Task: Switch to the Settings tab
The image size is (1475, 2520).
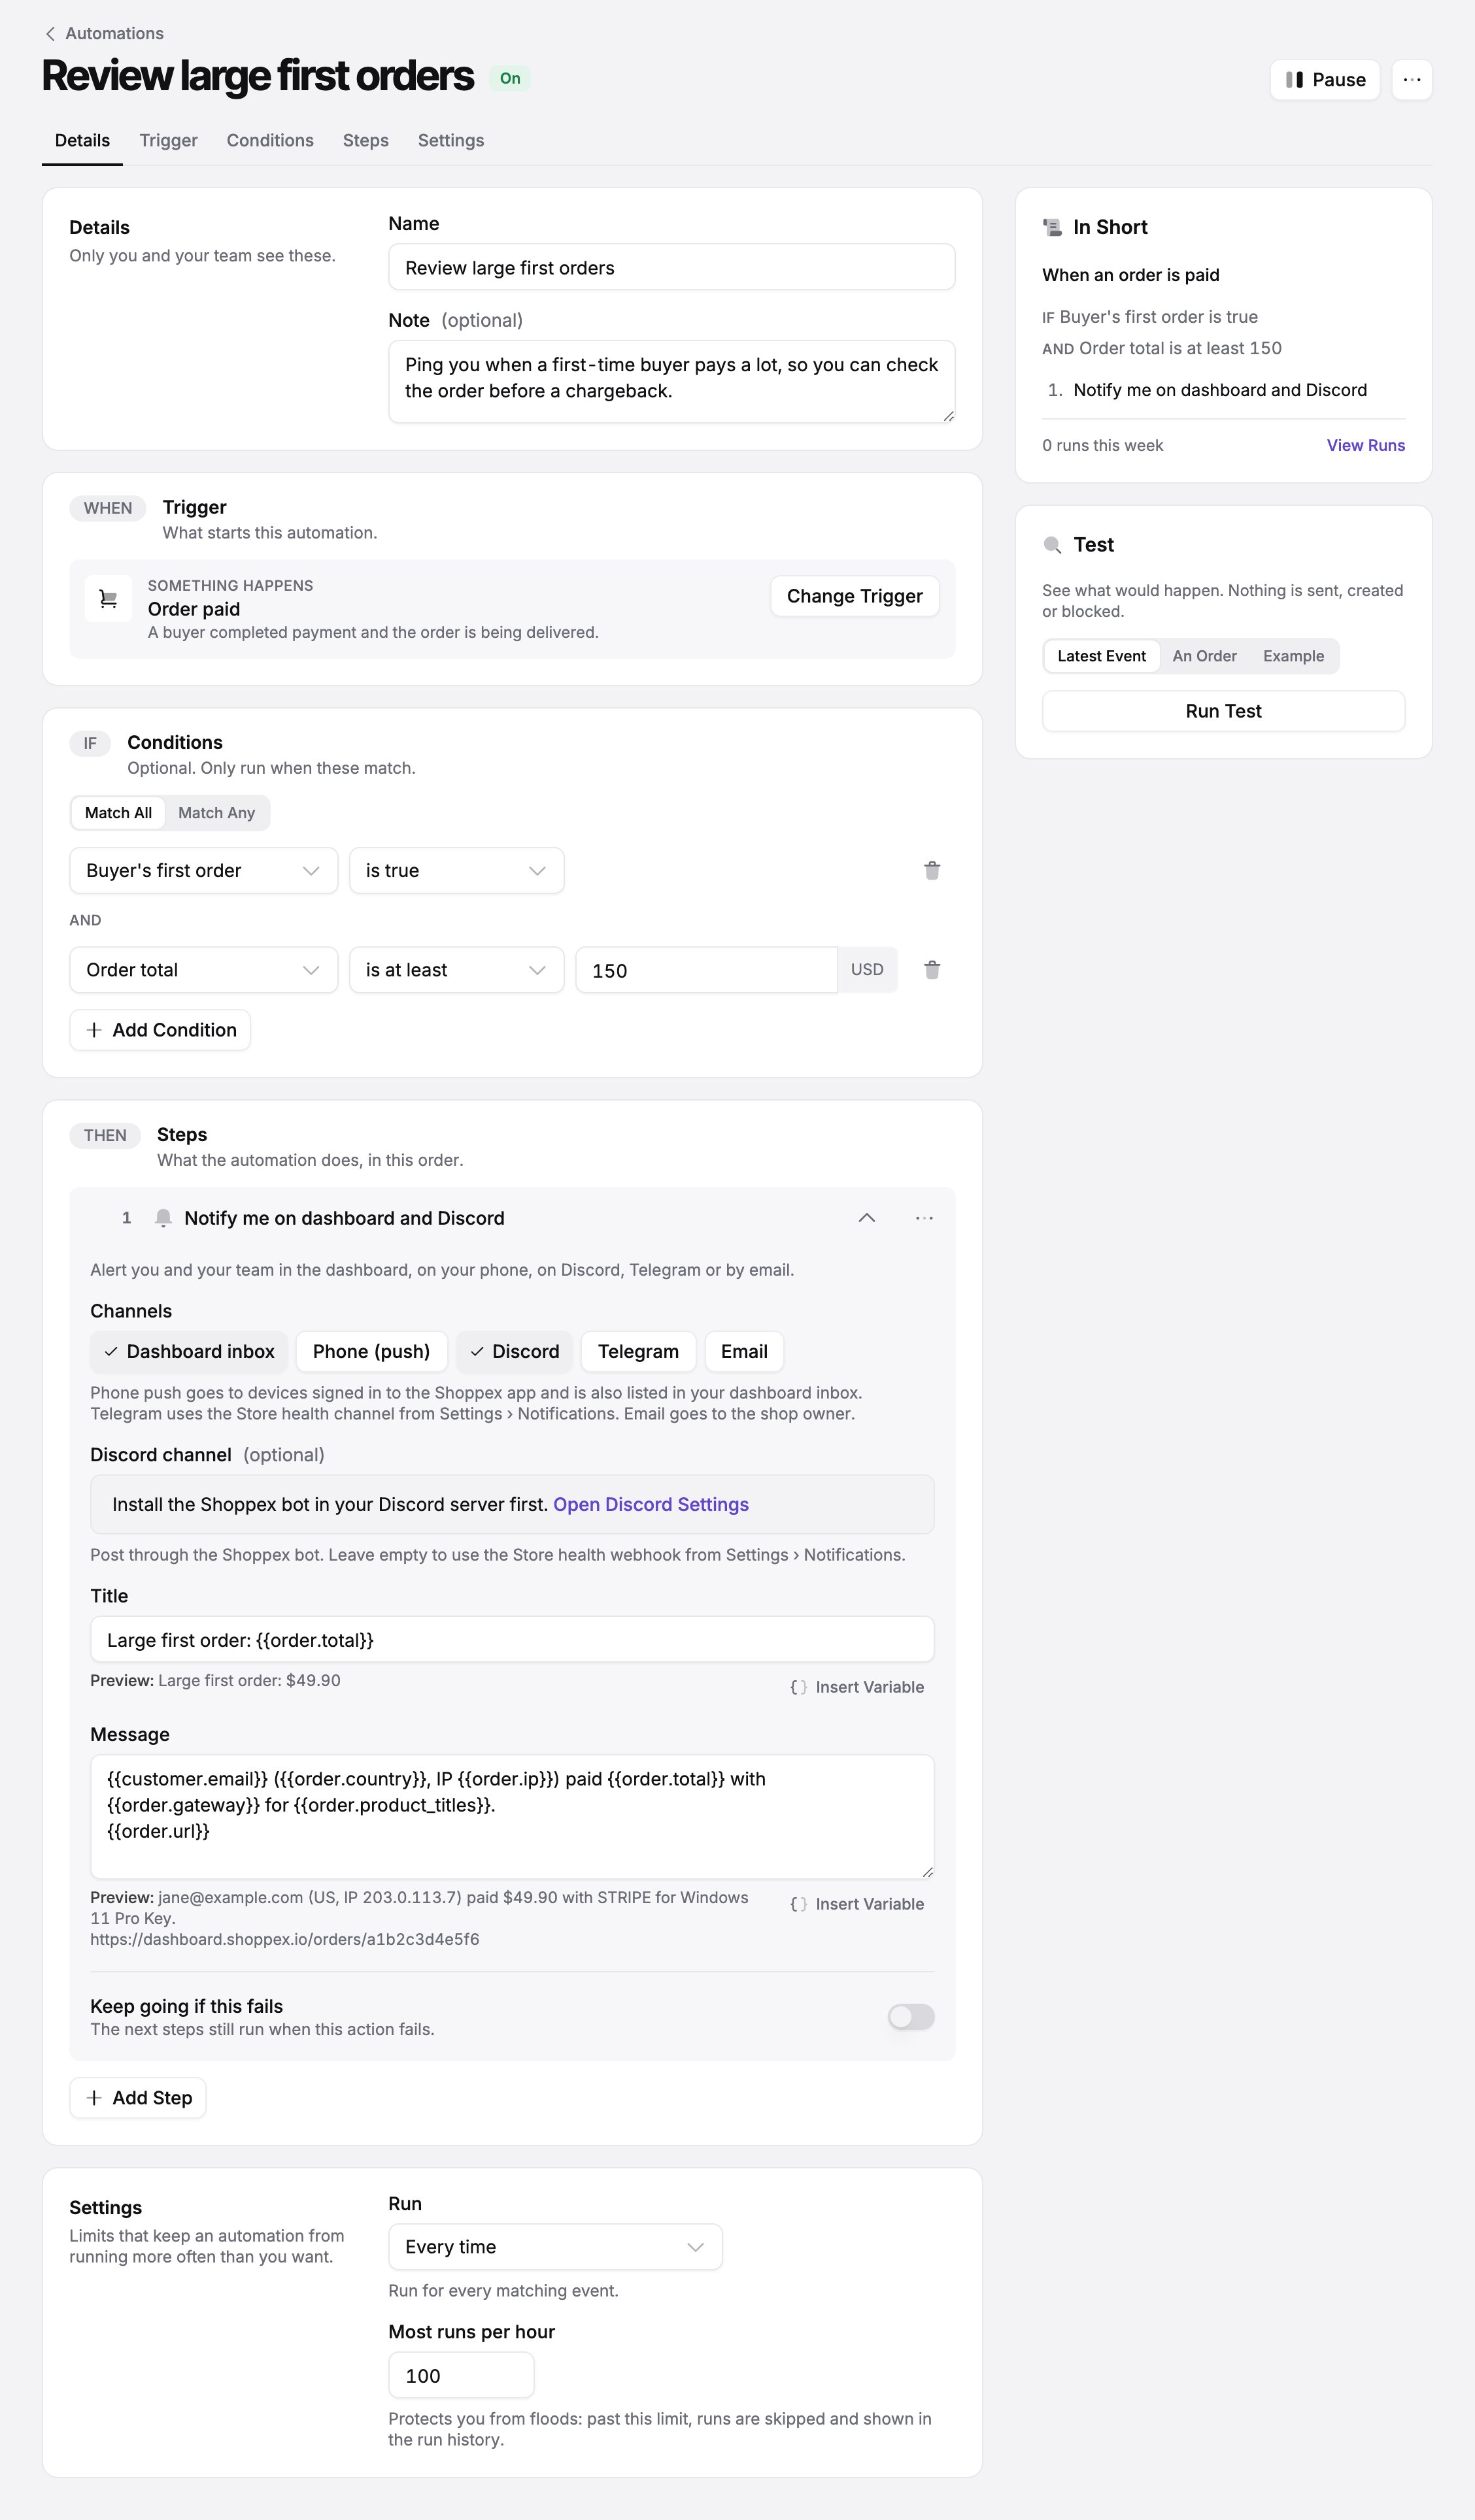Action: [x=450, y=140]
